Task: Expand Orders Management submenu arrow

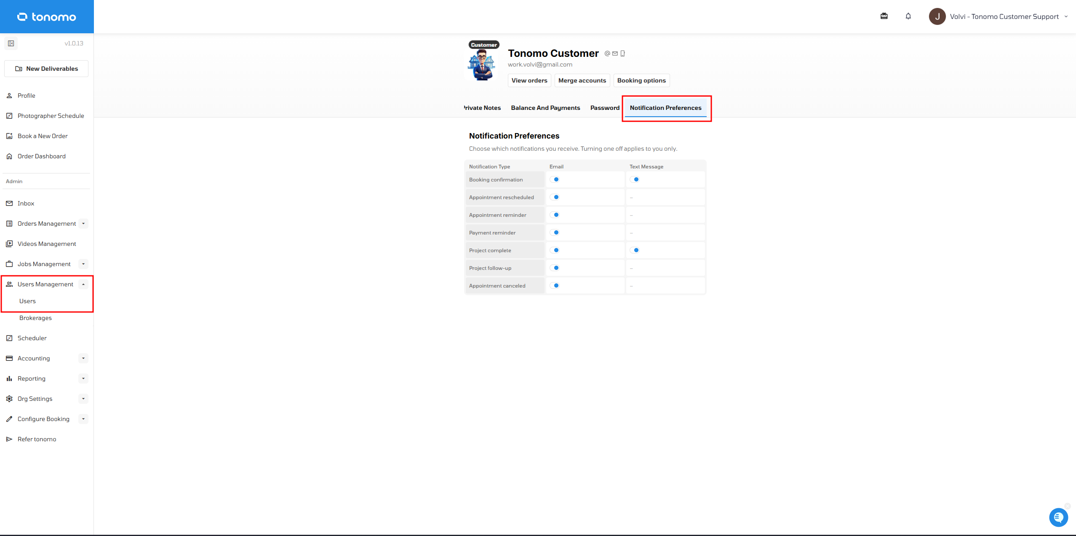Action: coord(83,224)
